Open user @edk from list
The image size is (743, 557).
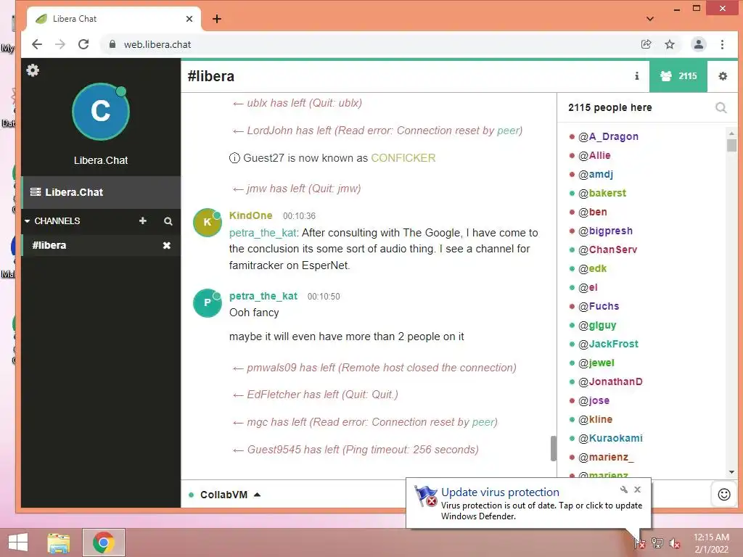point(592,268)
